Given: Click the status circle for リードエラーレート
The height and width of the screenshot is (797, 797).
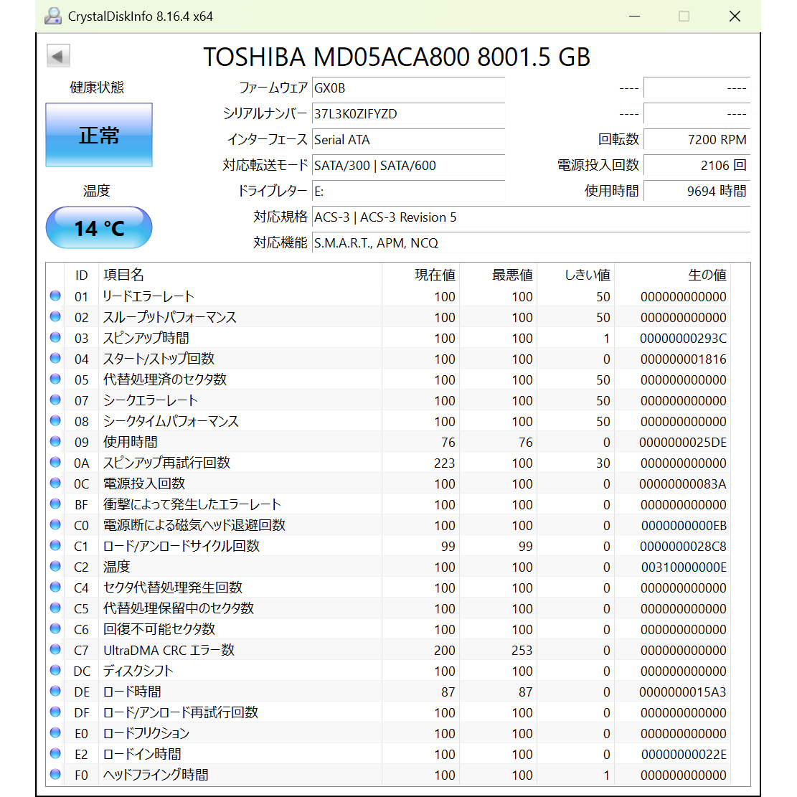Looking at the screenshot, I should coord(55,296).
